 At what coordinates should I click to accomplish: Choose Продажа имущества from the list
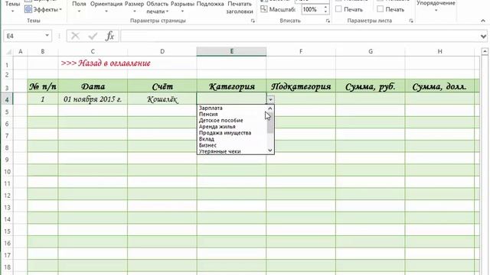click(232, 133)
